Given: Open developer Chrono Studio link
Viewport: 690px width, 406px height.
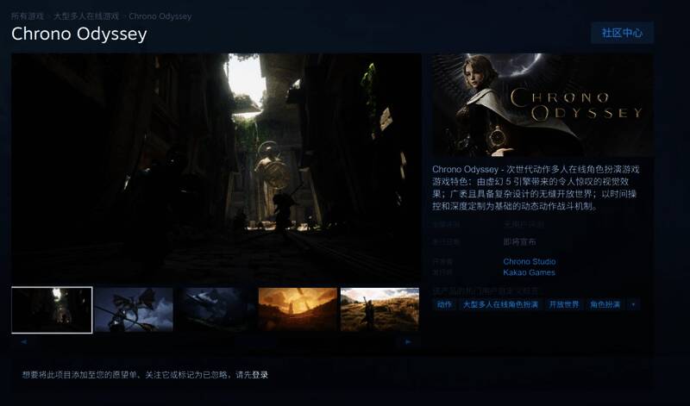Looking at the screenshot, I should tap(529, 261).
